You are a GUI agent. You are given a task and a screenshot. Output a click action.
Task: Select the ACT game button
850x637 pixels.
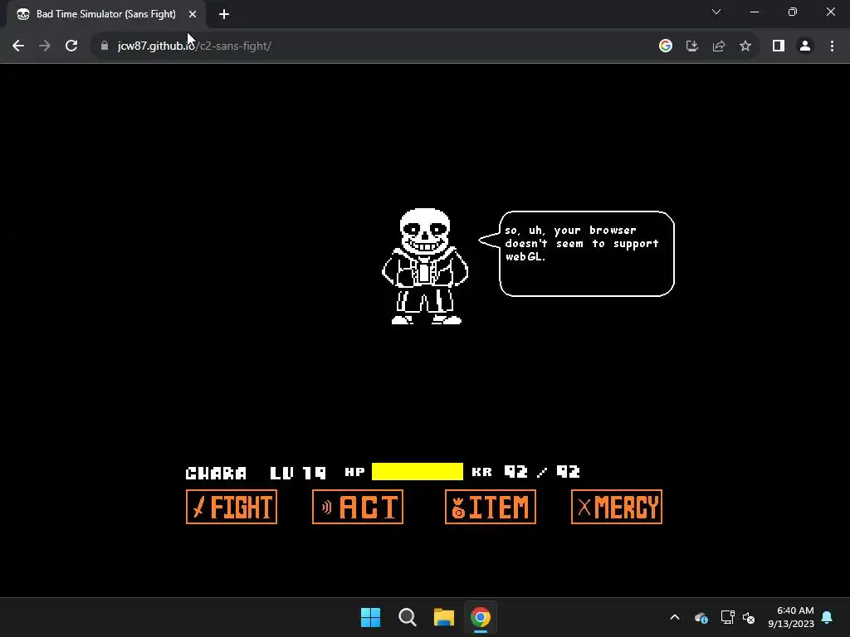point(358,507)
